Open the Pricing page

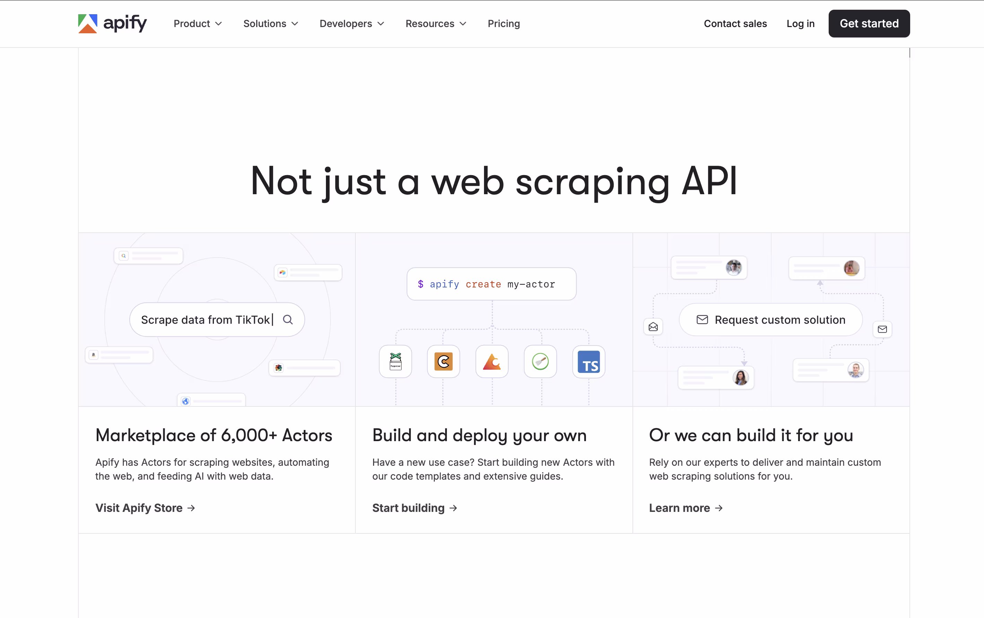(503, 24)
